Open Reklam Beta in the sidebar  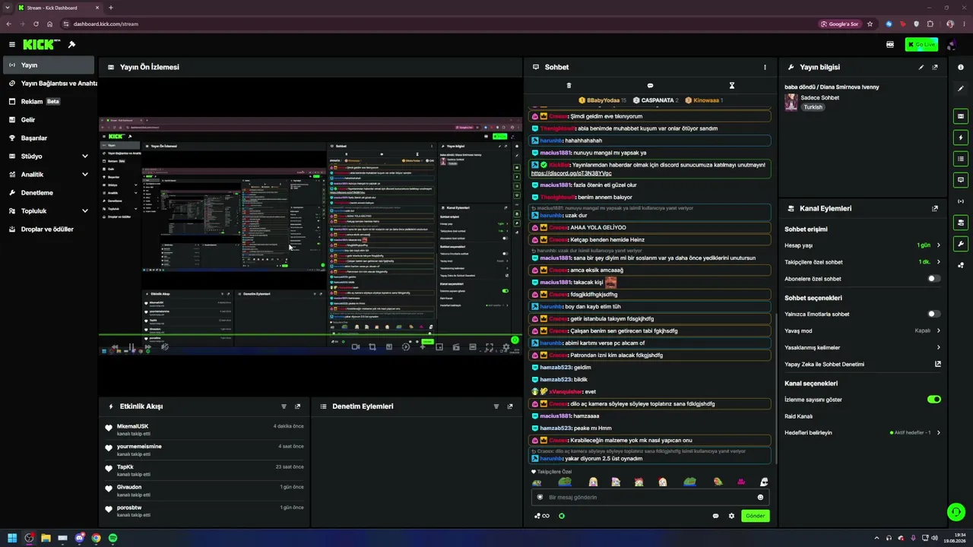[x=49, y=102]
